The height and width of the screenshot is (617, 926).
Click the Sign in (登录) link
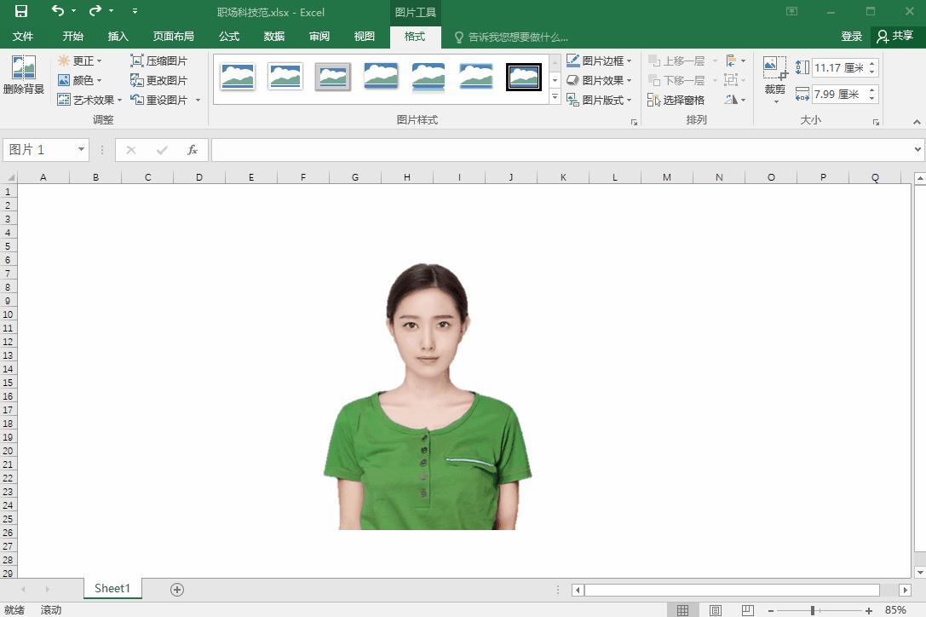[x=851, y=37]
